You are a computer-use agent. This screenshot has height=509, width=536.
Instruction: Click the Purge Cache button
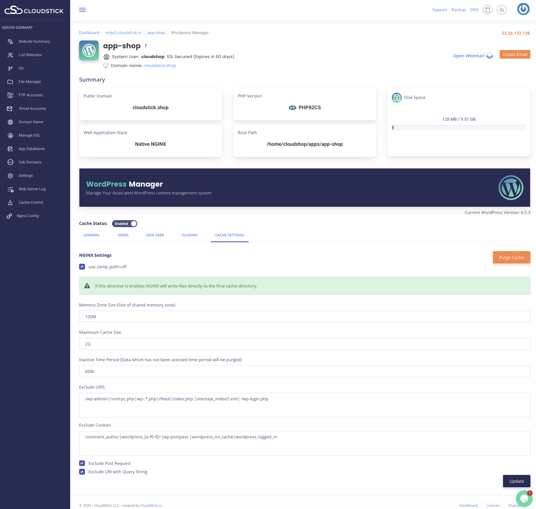click(511, 257)
